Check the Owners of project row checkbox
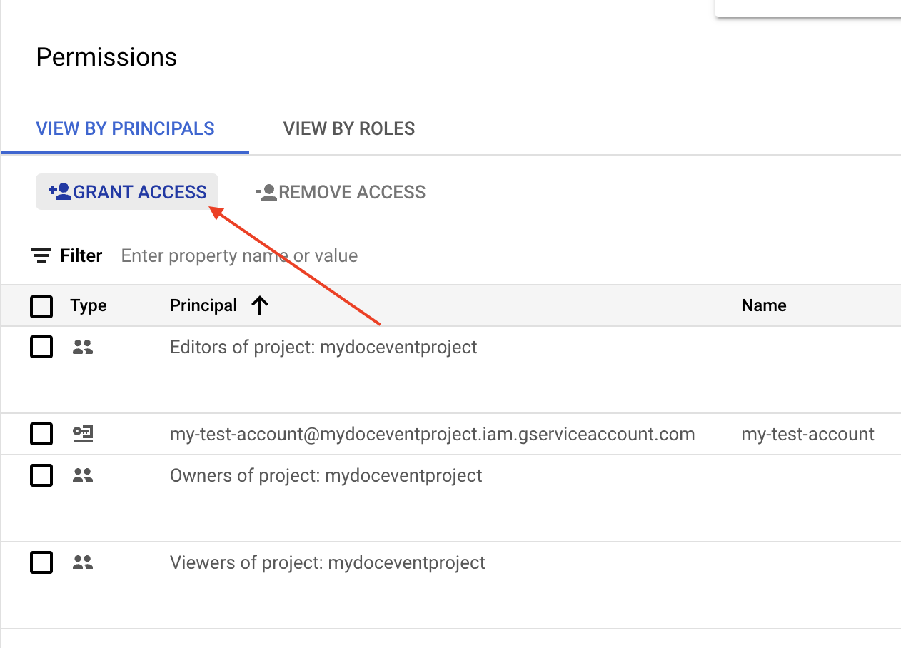The image size is (901, 648). click(x=41, y=476)
